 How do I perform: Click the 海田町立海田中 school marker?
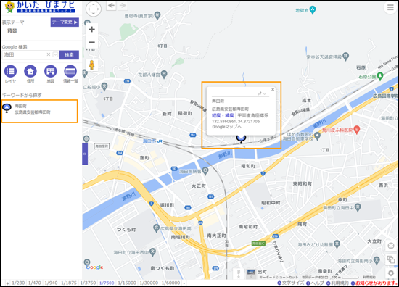click(x=358, y=207)
